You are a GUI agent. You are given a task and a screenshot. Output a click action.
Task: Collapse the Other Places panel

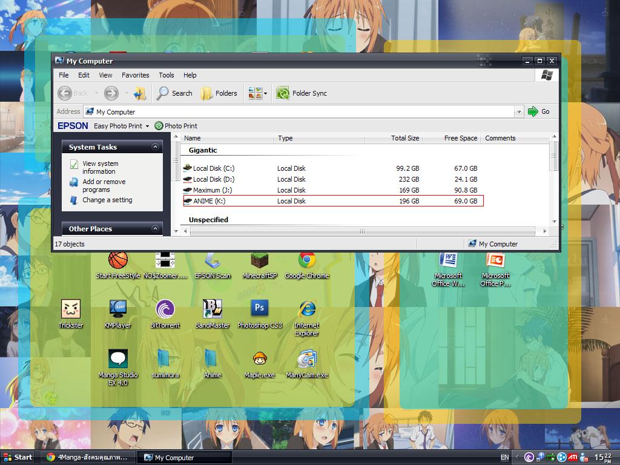coord(155,228)
